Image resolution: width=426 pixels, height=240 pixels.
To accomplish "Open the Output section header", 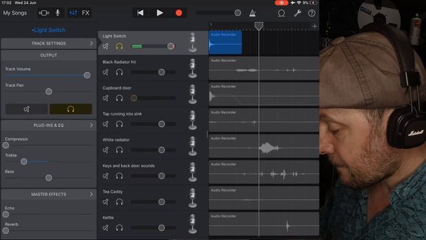I will pyautogui.click(x=49, y=55).
